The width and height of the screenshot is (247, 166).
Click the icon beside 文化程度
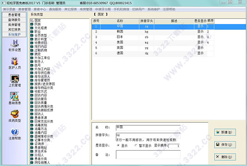pos(32,28)
